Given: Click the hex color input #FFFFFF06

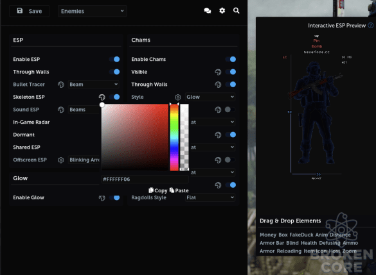Looking at the screenshot, I should [145, 179].
